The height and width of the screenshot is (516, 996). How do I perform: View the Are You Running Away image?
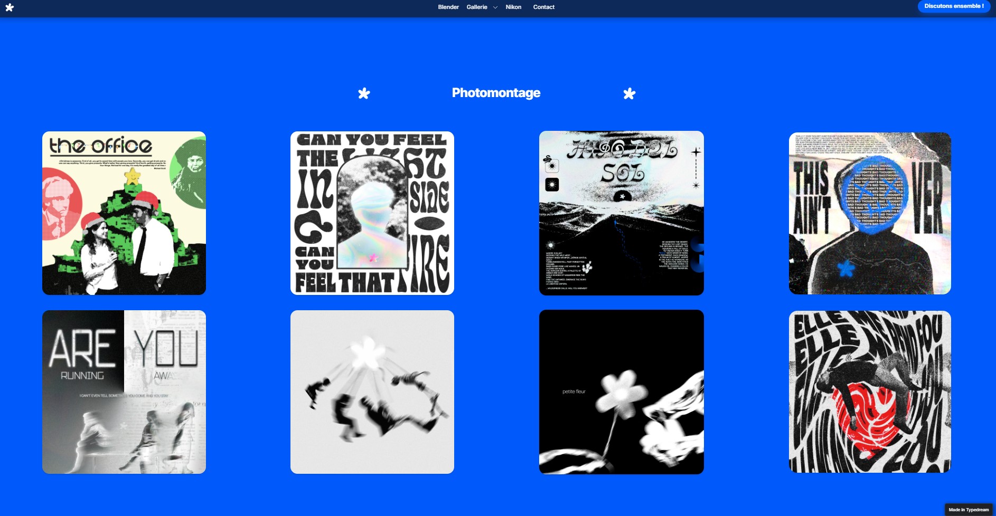coord(124,392)
